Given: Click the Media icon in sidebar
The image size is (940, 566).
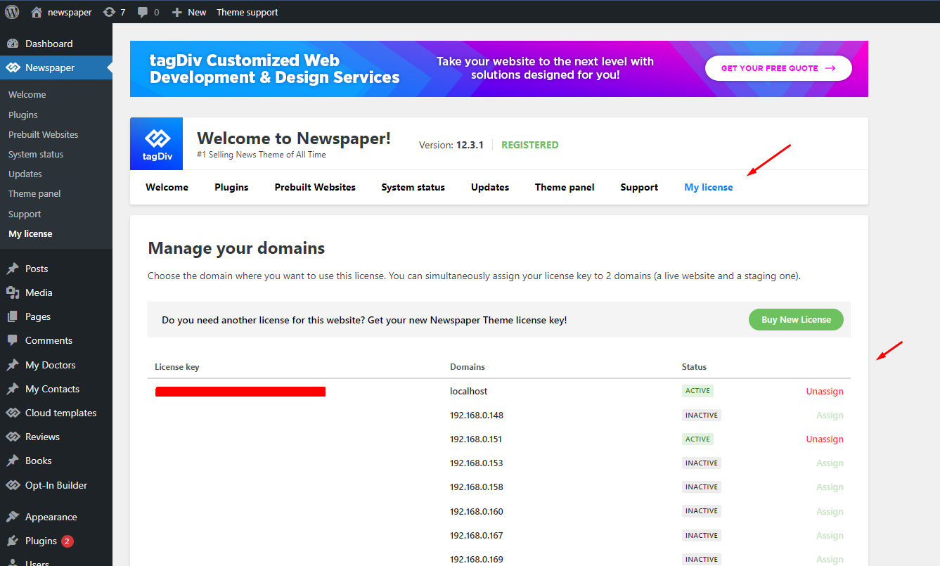Looking at the screenshot, I should (x=13, y=292).
